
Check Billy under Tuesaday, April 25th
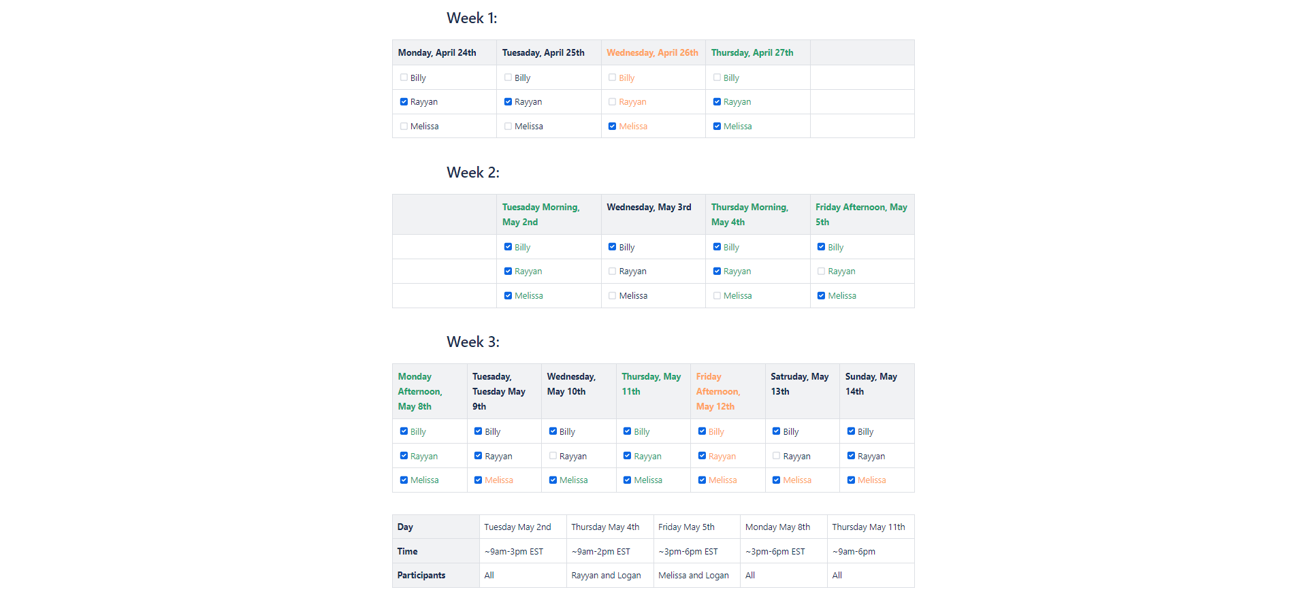(508, 78)
